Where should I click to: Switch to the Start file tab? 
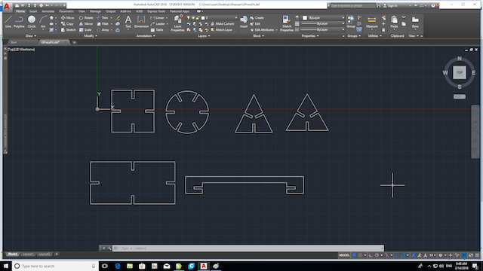coord(14,42)
